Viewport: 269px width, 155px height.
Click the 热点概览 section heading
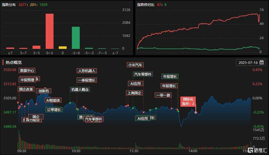(14, 62)
